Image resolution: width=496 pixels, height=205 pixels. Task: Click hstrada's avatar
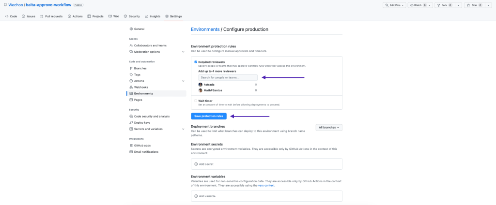200,85
